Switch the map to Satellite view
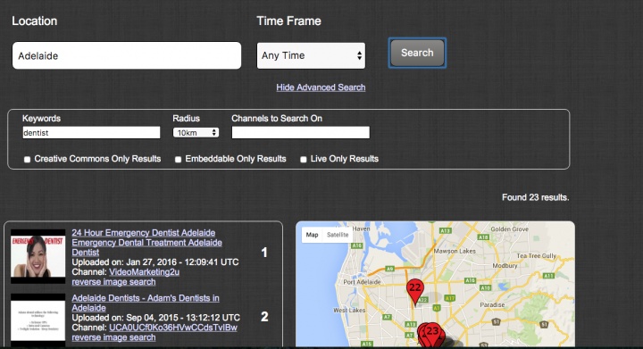This screenshot has width=643, height=349. [338, 235]
